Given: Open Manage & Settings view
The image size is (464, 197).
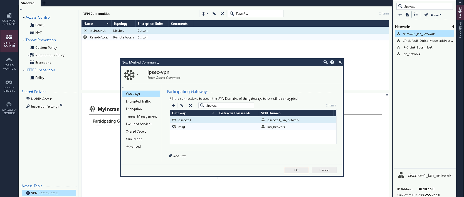Looking at the screenshot, I should coord(9,108).
